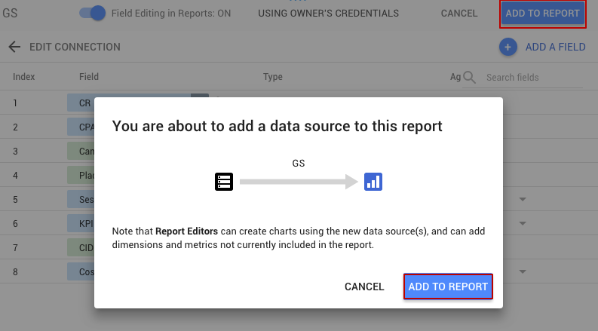Click Cancel in the top bar
Image resolution: width=598 pixels, height=331 pixels.
458,14
